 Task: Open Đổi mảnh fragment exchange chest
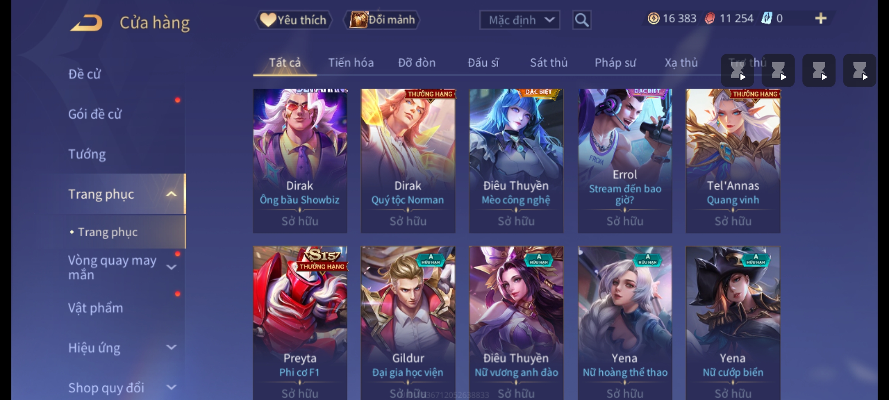[382, 20]
